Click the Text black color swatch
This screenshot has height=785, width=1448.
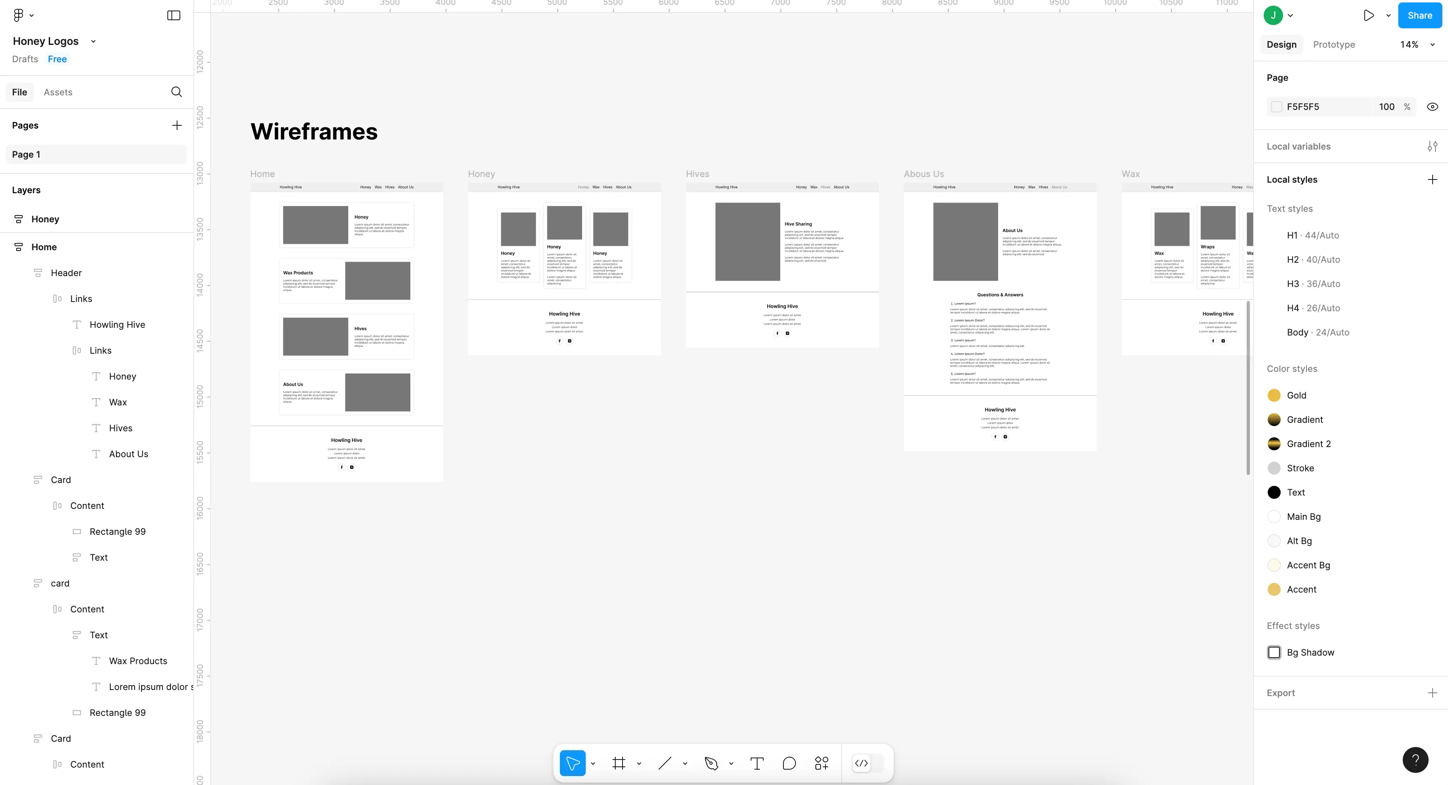coord(1274,492)
